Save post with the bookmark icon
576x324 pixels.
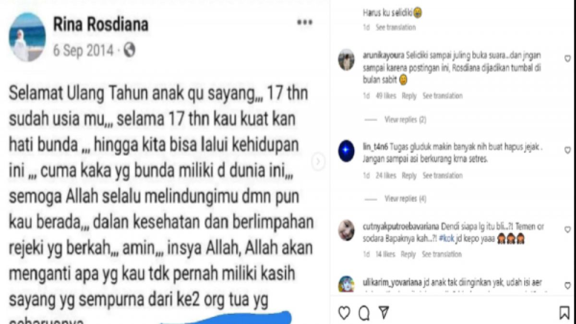(x=564, y=313)
